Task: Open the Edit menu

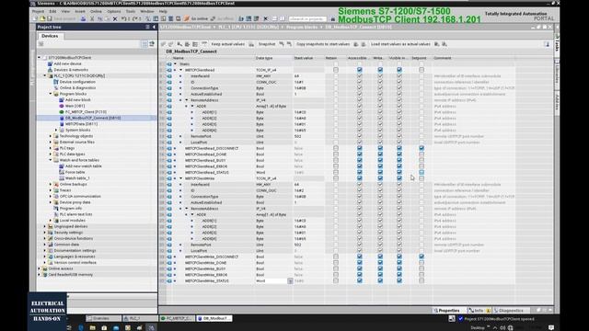Action: 53,11
